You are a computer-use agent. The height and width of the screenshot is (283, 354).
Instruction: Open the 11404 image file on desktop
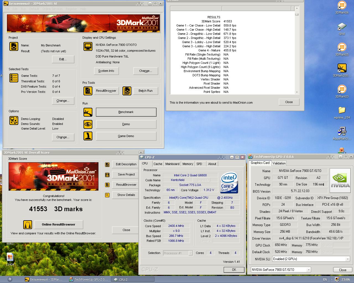[10, 259]
